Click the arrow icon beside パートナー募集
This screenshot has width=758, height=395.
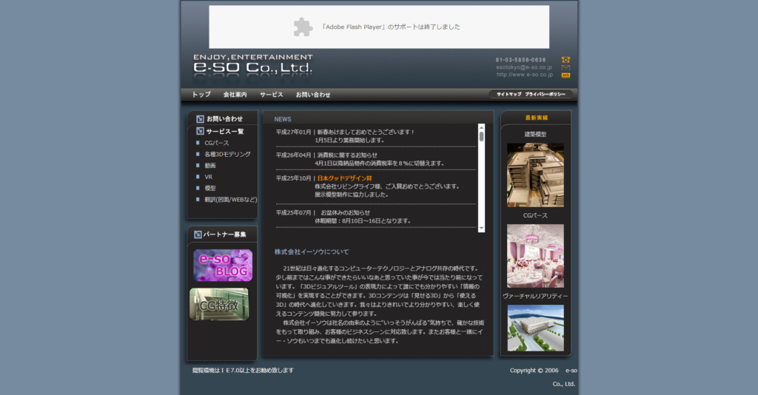click(198, 234)
